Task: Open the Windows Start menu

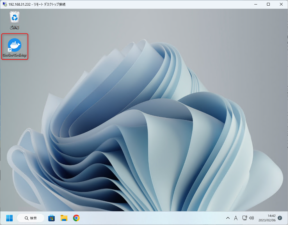Action: tap(9, 218)
